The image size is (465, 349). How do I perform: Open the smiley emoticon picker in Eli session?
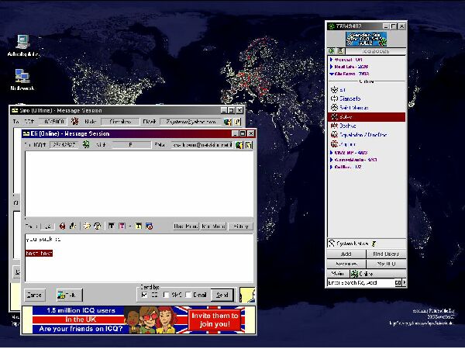pyautogui.click(x=87, y=226)
